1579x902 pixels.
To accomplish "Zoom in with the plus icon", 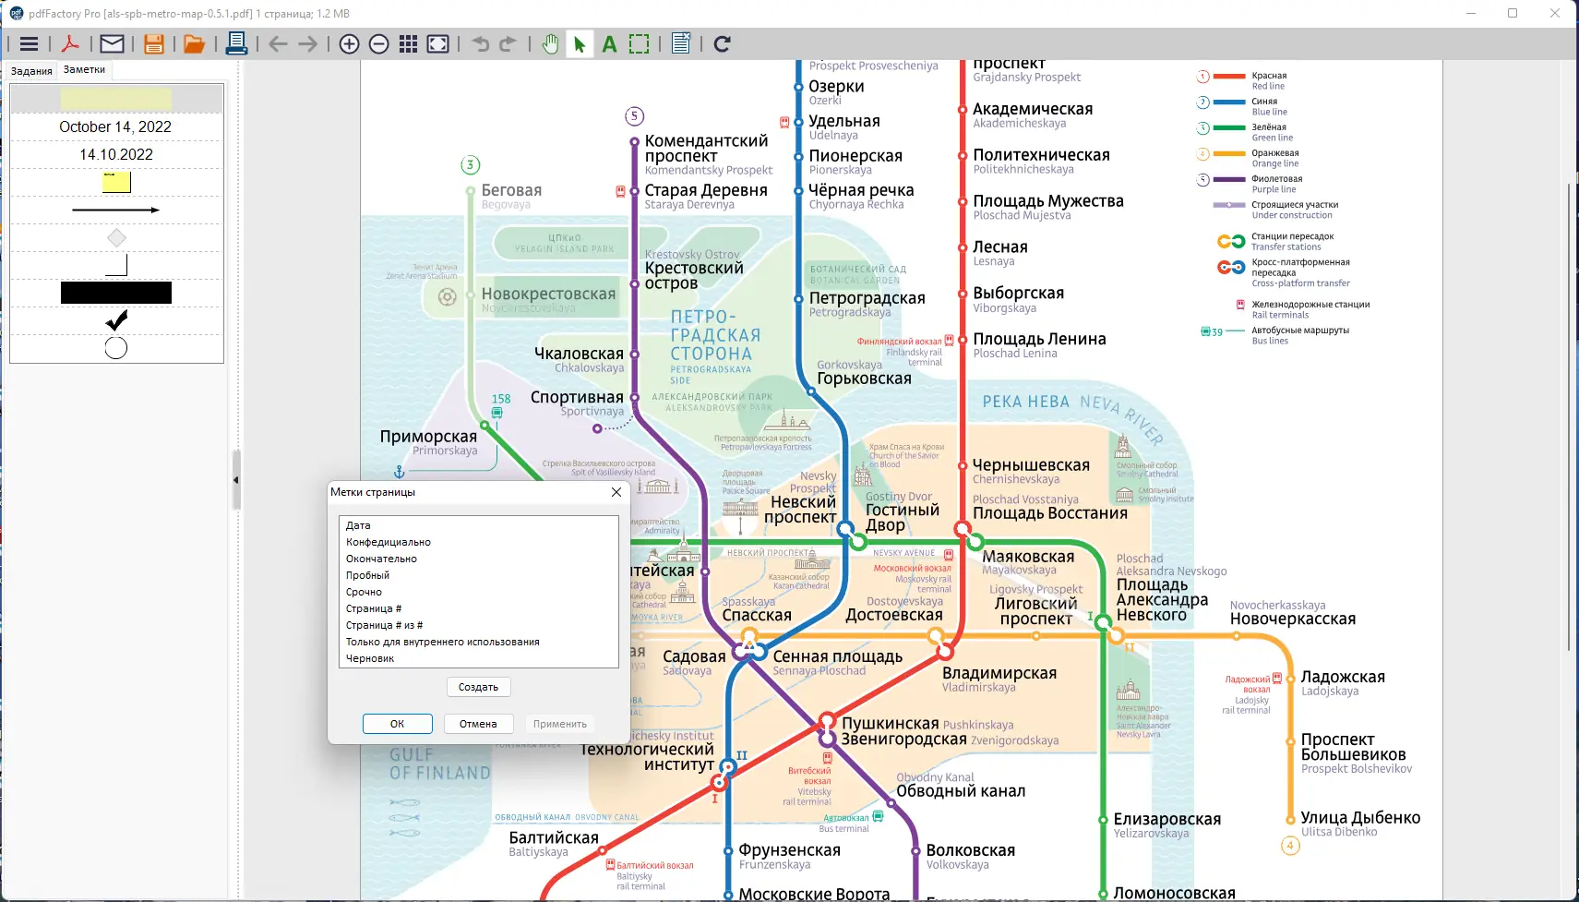I will pyautogui.click(x=349, y=43).
